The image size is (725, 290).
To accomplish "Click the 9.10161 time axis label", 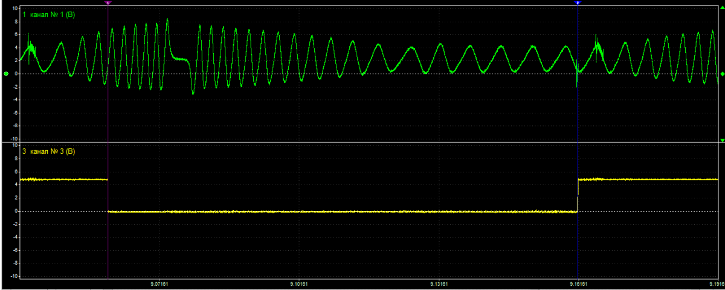I will pos(298,283).
